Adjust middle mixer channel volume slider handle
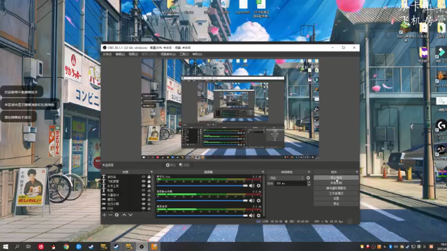447x251 pixels. [245, 201]
